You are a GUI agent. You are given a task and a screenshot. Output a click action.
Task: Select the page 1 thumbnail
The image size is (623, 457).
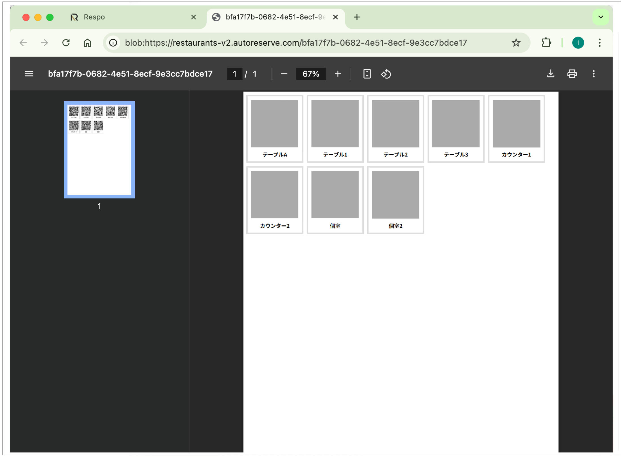pos(99,150)
